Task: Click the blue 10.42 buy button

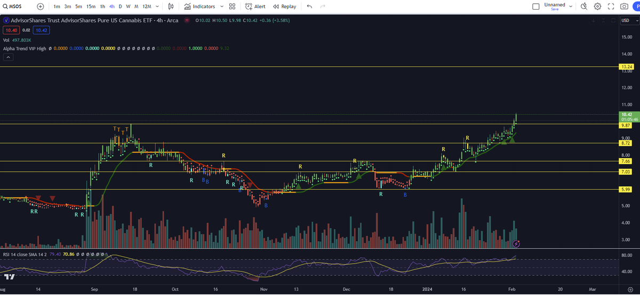Action: tap(42, 30)
